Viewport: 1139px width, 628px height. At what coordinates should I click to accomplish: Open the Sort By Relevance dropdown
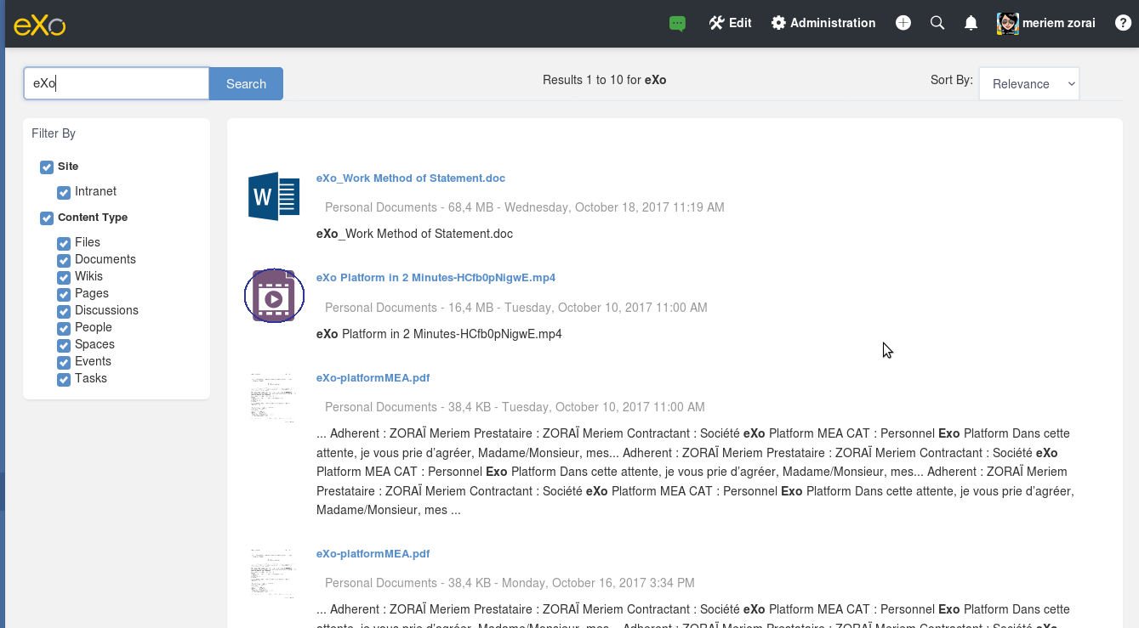pos(1029,84)
